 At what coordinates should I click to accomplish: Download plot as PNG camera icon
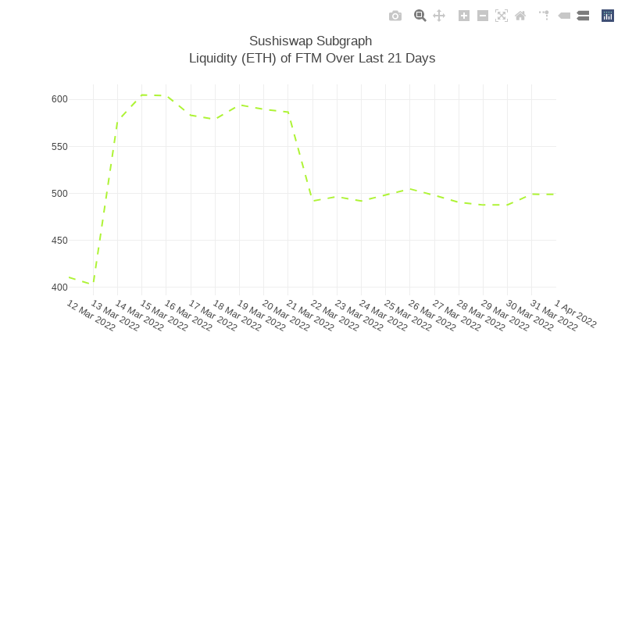coord(395,16)
